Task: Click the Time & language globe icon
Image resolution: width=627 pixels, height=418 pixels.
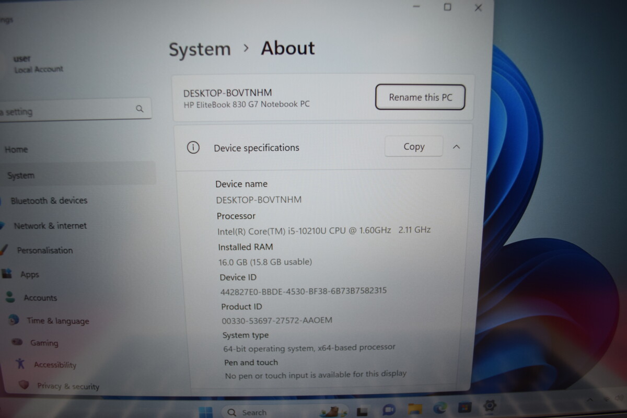Action: click(14, 320)
